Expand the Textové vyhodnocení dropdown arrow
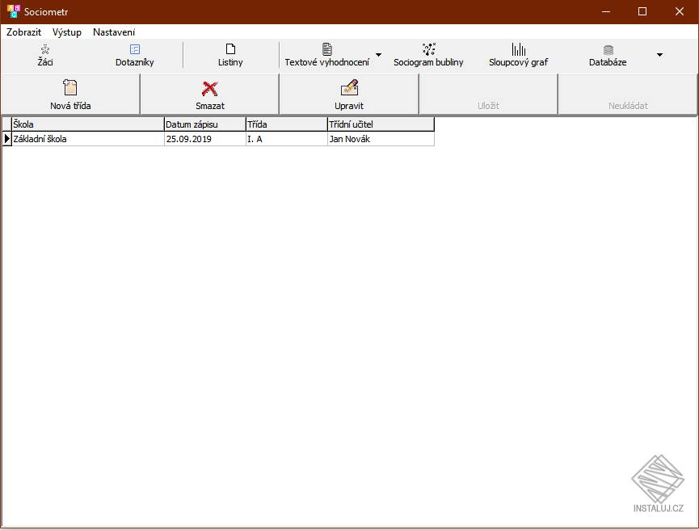The image size is (699, 530). coord(378,55)
